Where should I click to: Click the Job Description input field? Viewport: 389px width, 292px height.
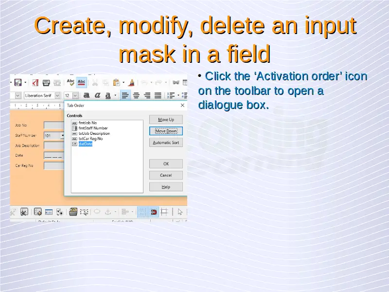pyautogui.click(x=54, y=146)
